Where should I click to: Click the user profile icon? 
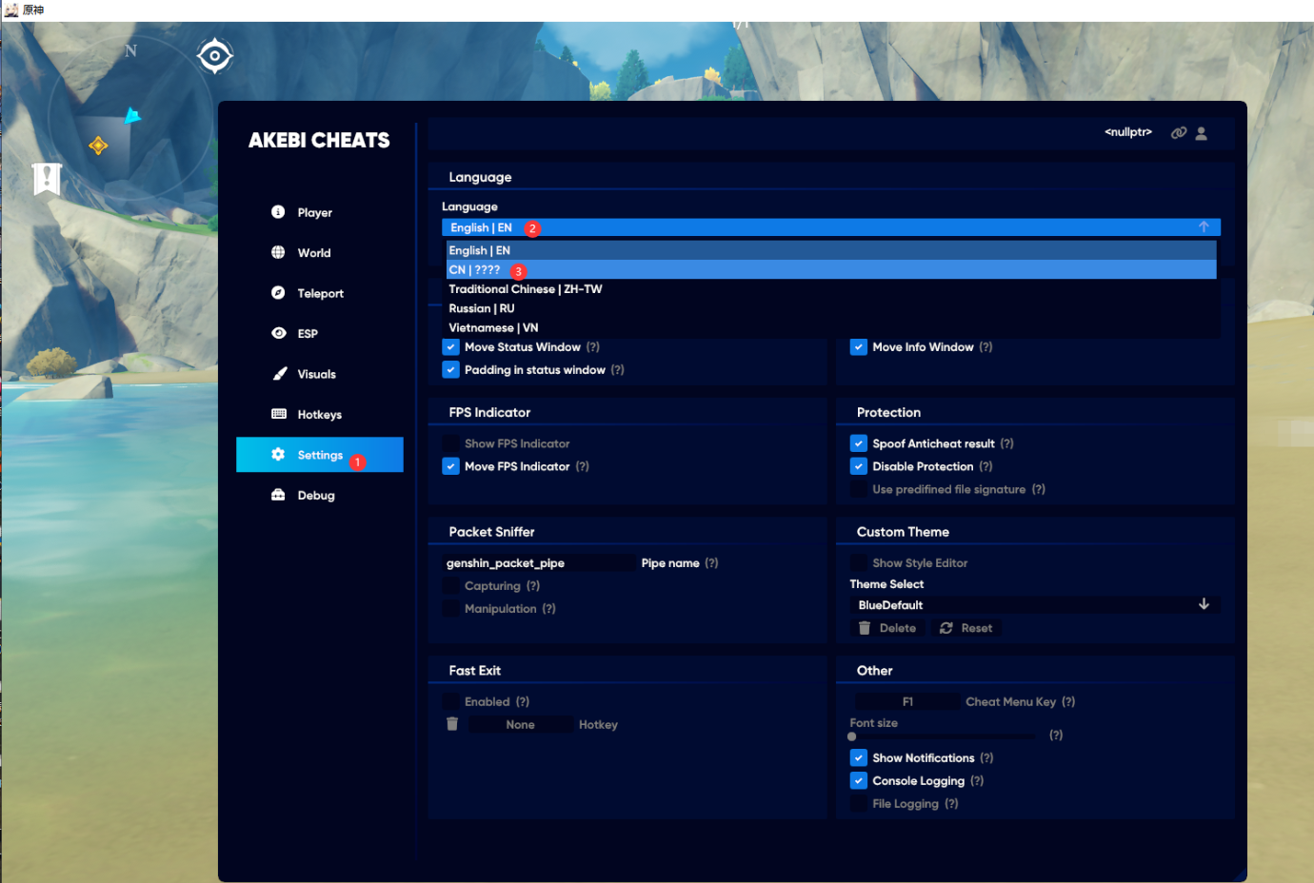[x=1202, y=133]
